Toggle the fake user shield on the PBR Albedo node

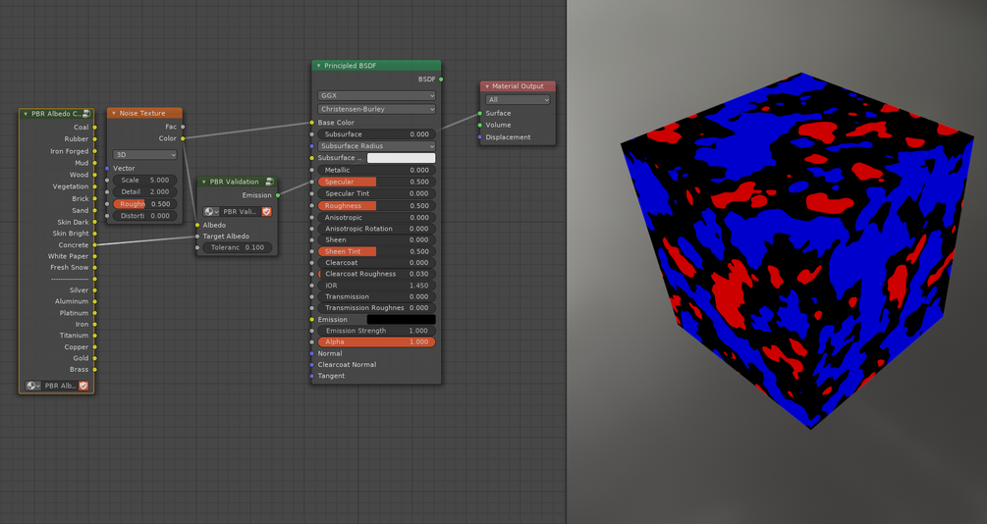tap(83, 386)
